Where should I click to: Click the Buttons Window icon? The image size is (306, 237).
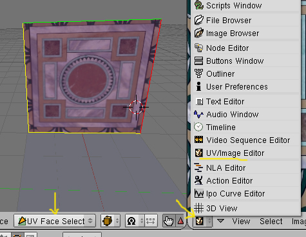(198, 61)
